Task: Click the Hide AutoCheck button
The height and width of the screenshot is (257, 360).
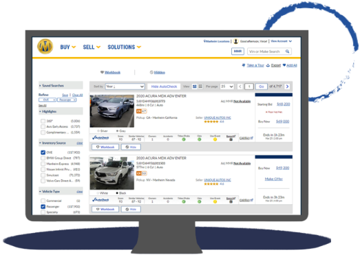Action: [164, 87]
